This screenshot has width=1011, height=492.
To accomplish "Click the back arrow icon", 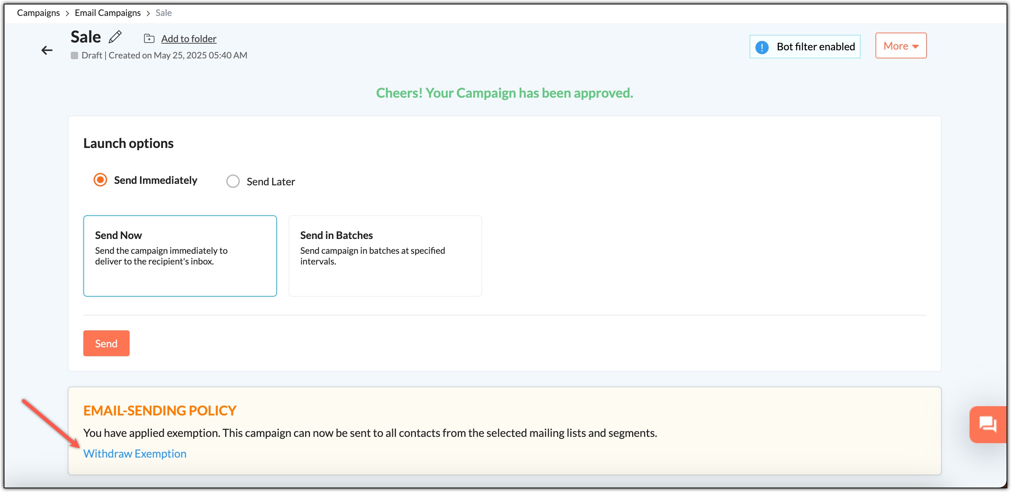I will (47, 50).
